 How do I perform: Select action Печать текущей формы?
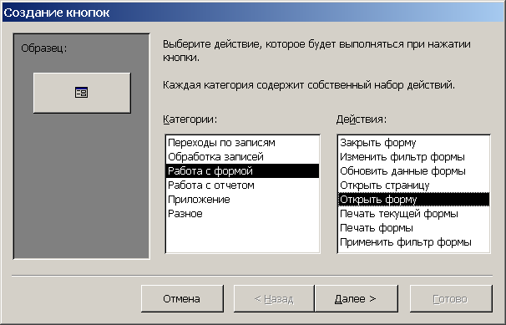pos(413,213)
